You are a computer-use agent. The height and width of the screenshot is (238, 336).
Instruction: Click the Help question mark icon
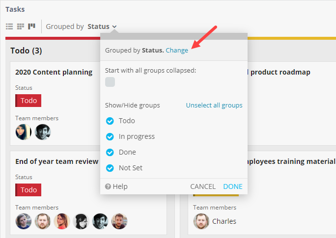click(108, 186)
